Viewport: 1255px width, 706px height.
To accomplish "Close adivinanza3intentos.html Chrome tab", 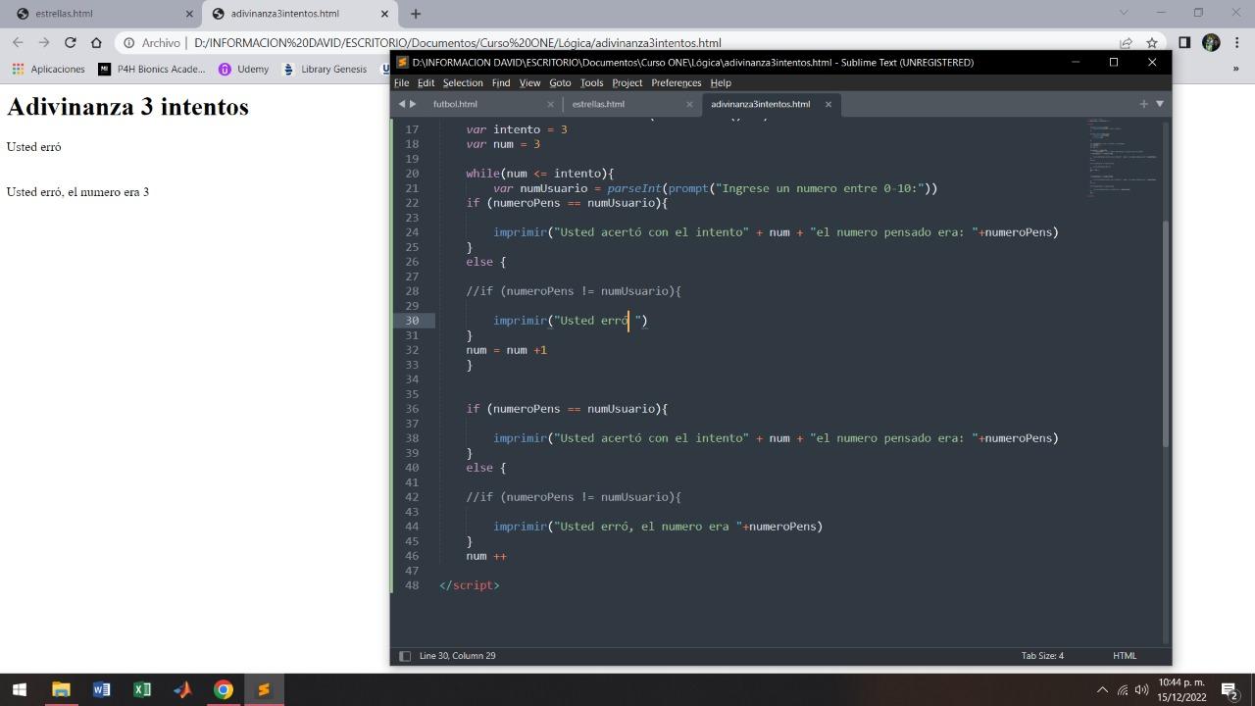I will 385,14.
